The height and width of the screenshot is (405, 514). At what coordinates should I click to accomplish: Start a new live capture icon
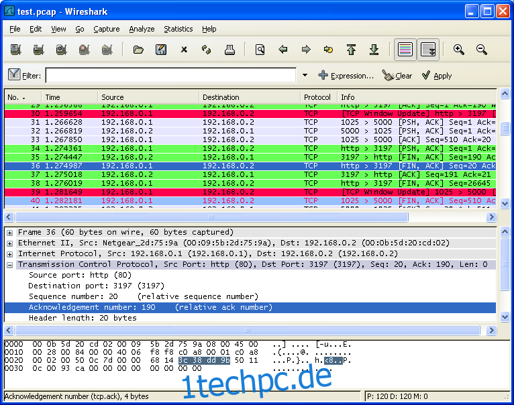pyautogui.click(x=61, y=50)
